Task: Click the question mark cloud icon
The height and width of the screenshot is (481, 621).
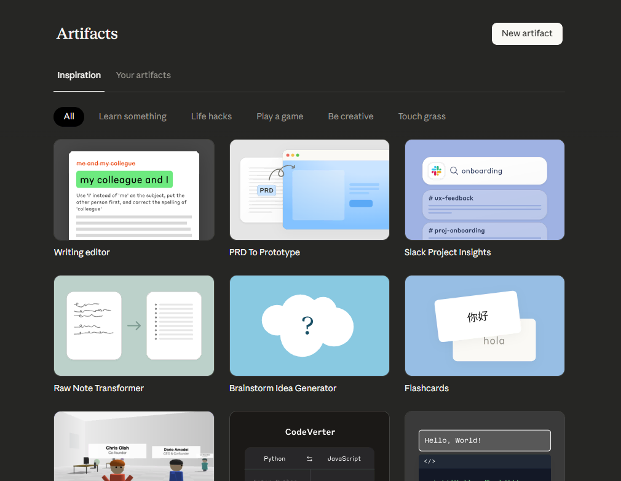Action: tap(307, 325)
